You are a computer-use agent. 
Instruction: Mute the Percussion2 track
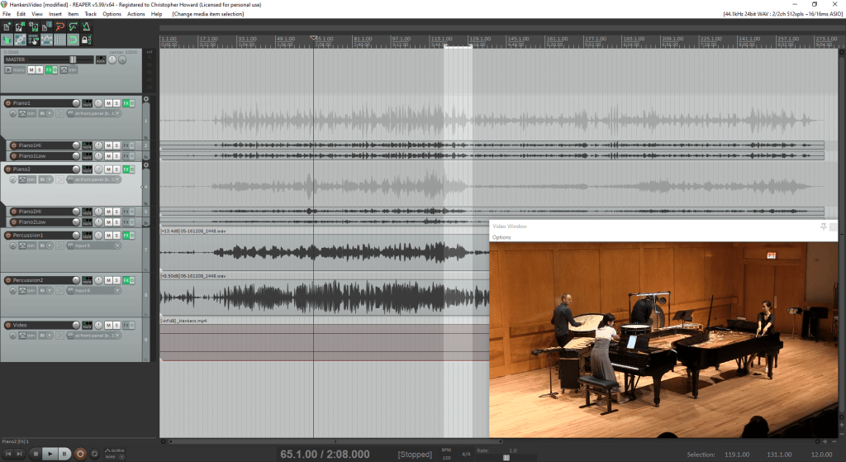[108, 281]
